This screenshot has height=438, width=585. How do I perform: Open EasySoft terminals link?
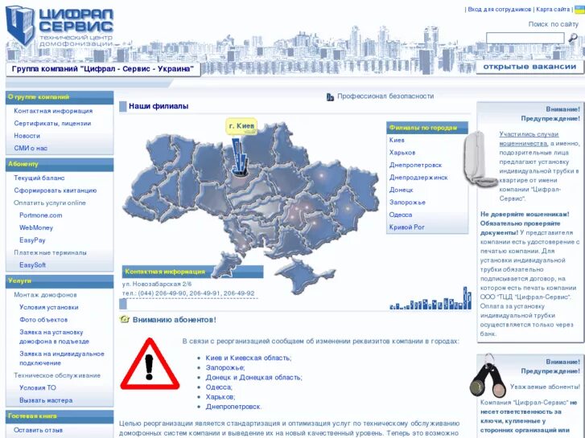(32, 265)
